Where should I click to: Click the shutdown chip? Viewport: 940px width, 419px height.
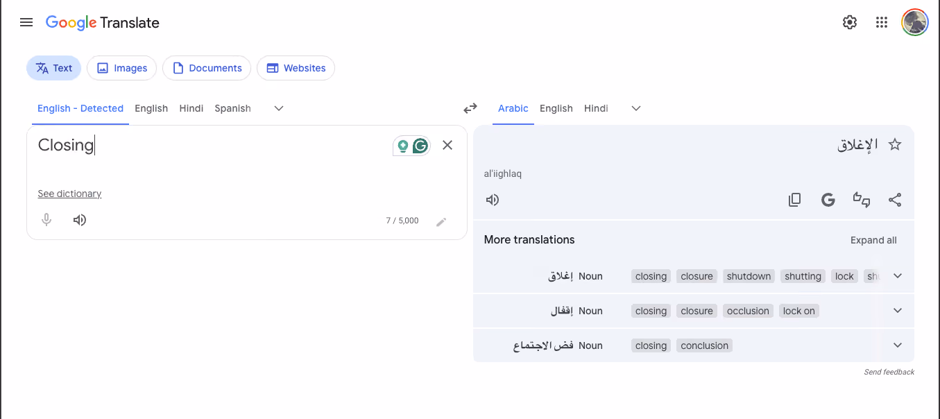click(x=749, y=276)
